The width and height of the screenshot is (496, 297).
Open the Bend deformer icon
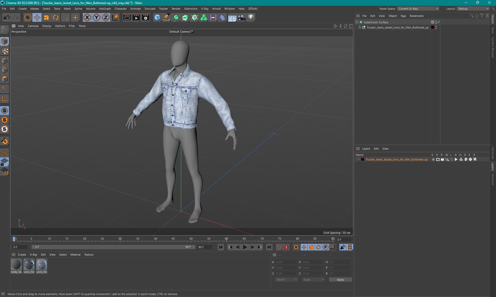[222, 18]
